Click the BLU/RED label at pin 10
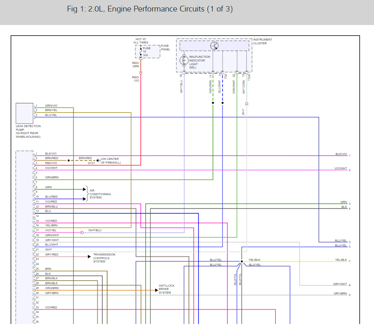This screenshot has width=374, height=333. point(51,197)
